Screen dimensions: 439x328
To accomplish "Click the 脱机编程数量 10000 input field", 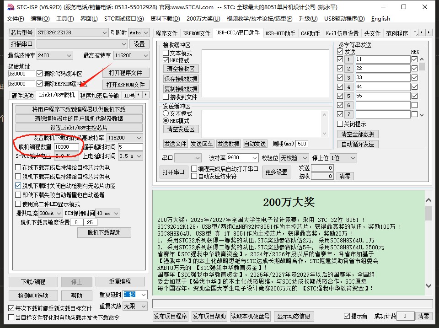I will 67,147.
